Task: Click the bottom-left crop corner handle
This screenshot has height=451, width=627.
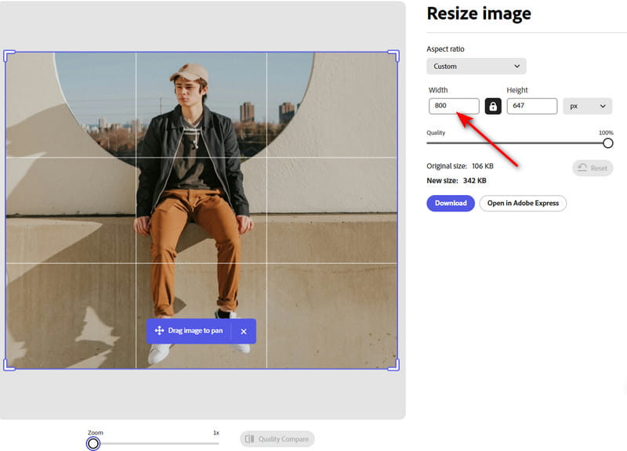Action: [x=7, y=366]
